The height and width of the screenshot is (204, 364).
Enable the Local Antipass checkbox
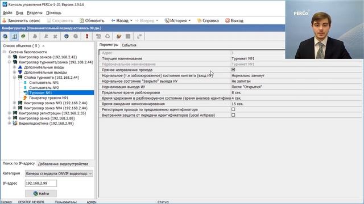tap(233, 115)
